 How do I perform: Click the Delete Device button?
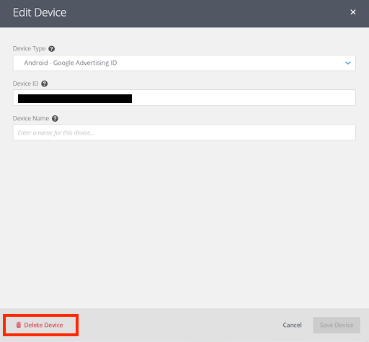click(x=40, y=325)
